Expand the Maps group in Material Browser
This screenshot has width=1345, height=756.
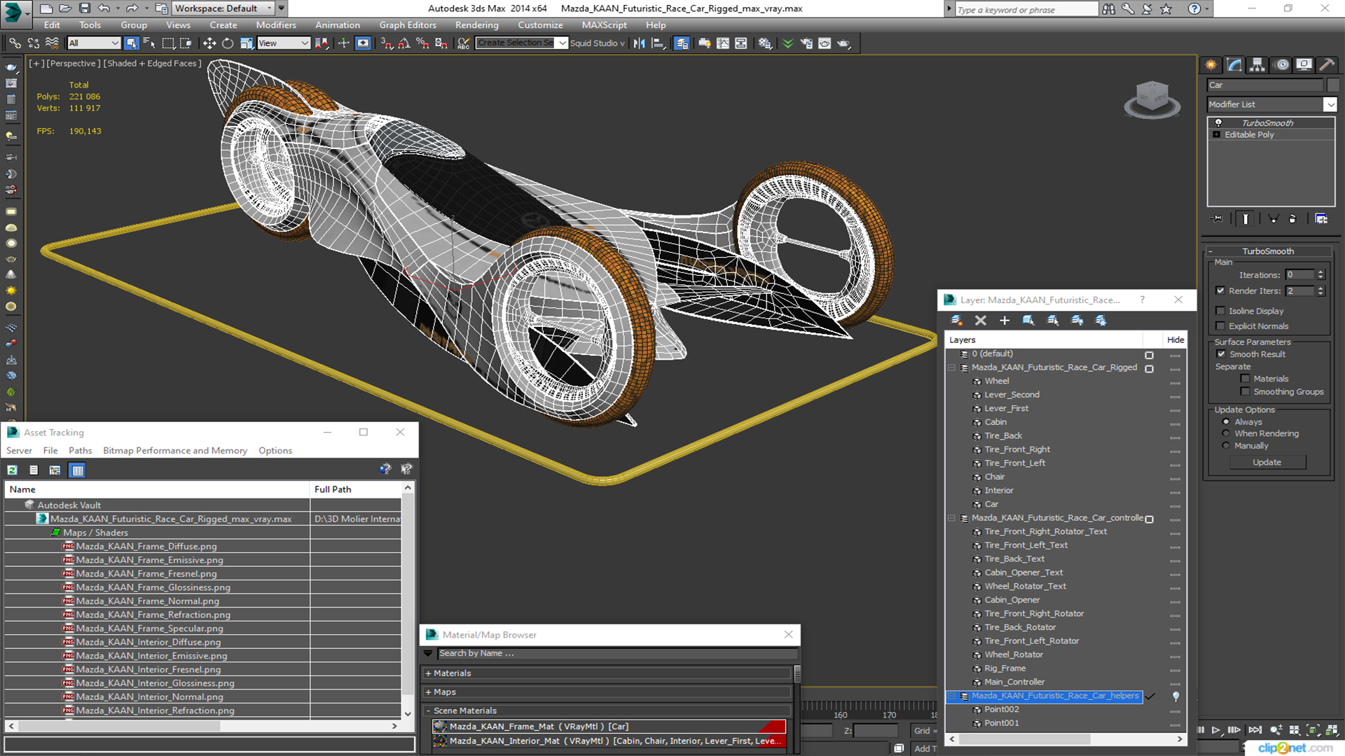pyautogui.click(x=607, y=692)
